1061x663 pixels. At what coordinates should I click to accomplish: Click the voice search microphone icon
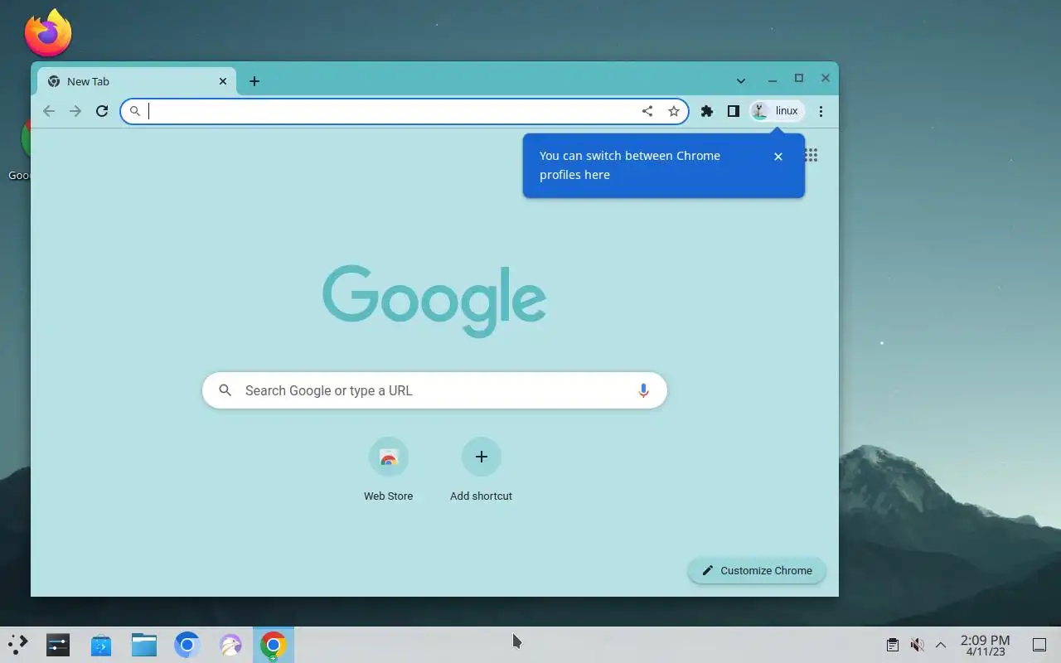(x=643, y=390)
